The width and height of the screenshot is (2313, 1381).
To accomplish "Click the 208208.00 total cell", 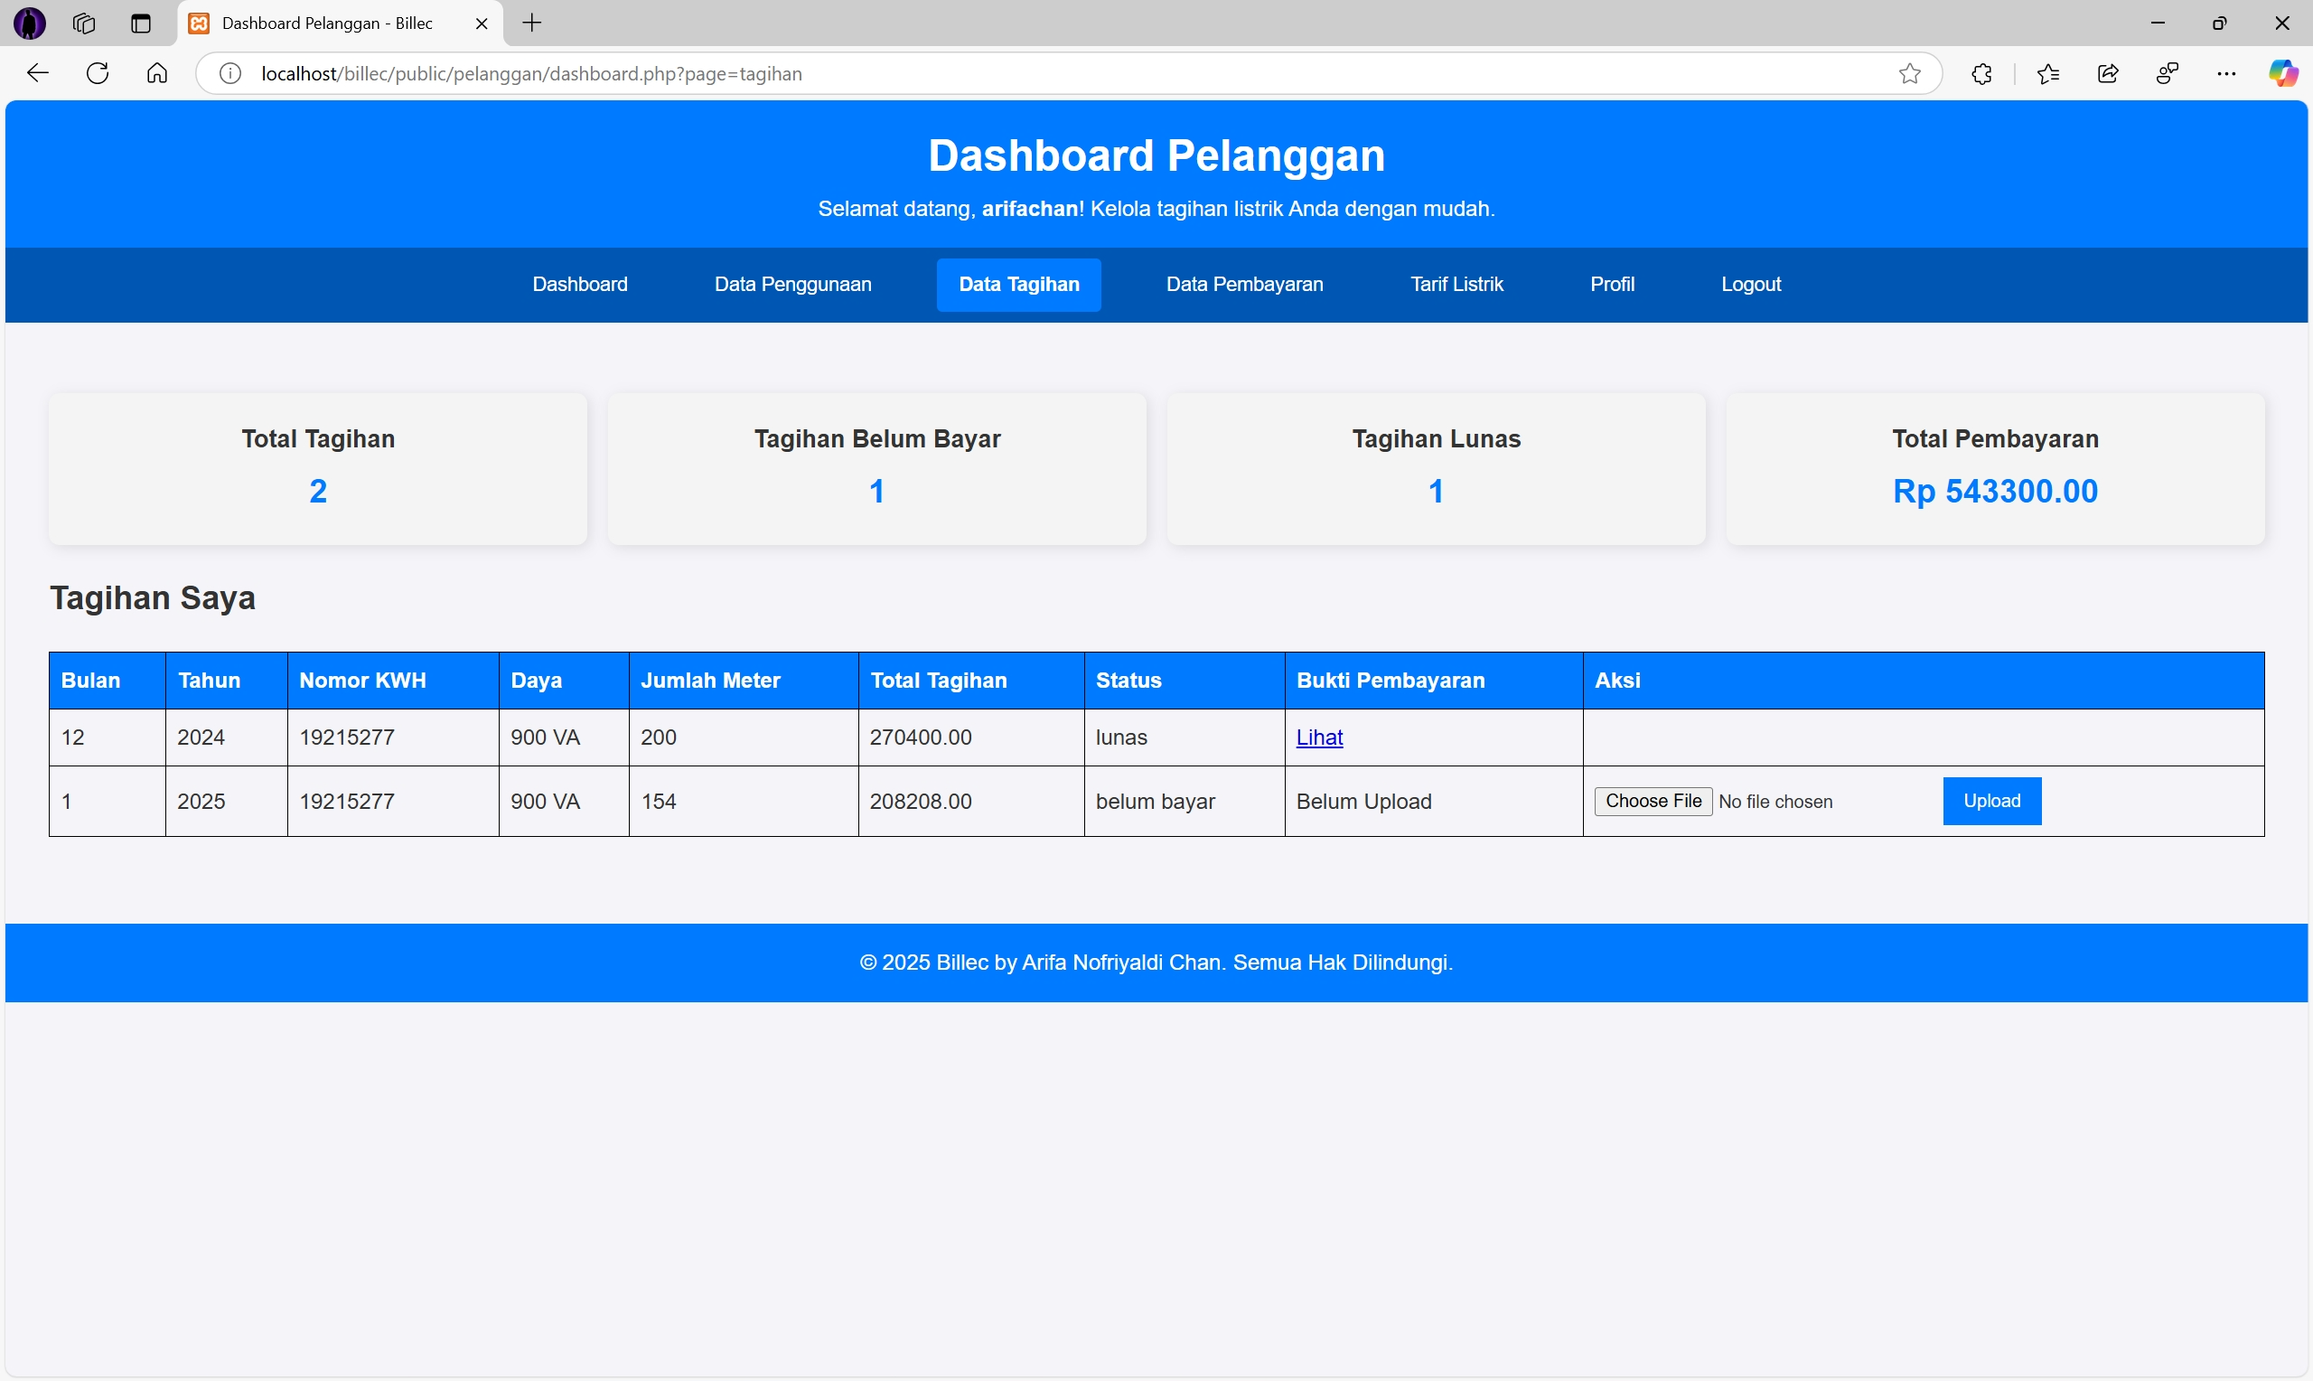I will coord(971,802).
